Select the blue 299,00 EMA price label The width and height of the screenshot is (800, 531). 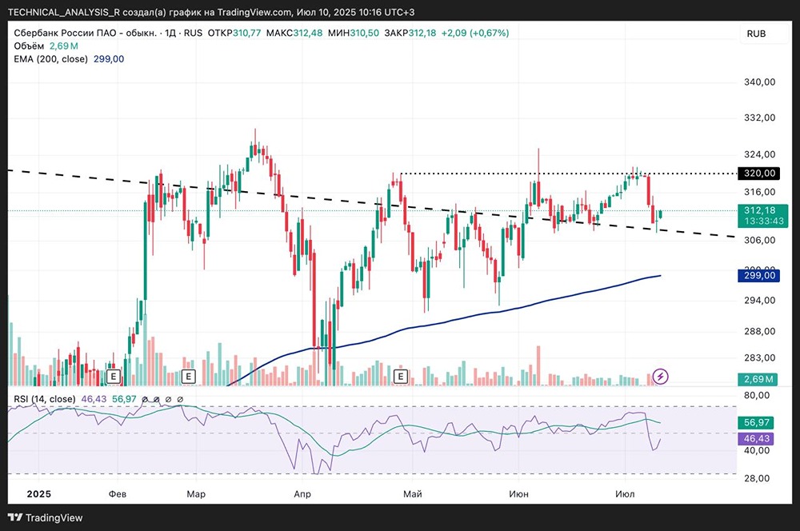pos(759,276)
